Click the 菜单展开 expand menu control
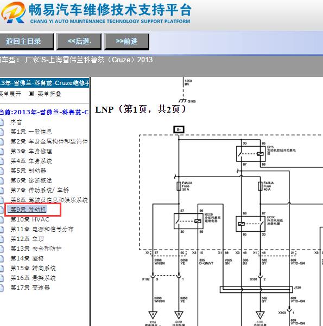Screen dimensions: 323x326 (x=10, y=94)
